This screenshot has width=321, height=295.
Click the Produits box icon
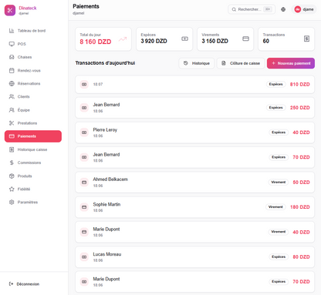point(12,176)
